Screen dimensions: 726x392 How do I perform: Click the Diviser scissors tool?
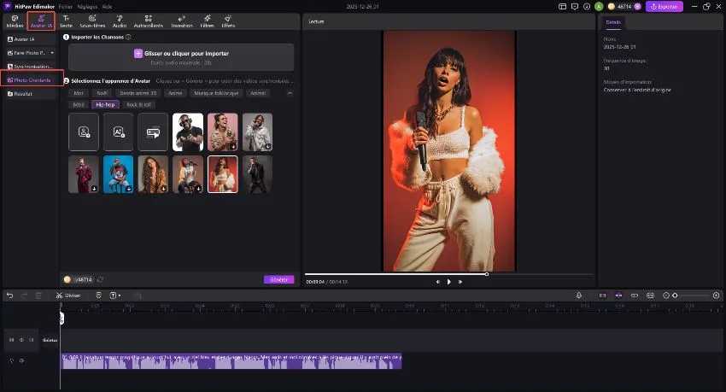coord(68,295)
